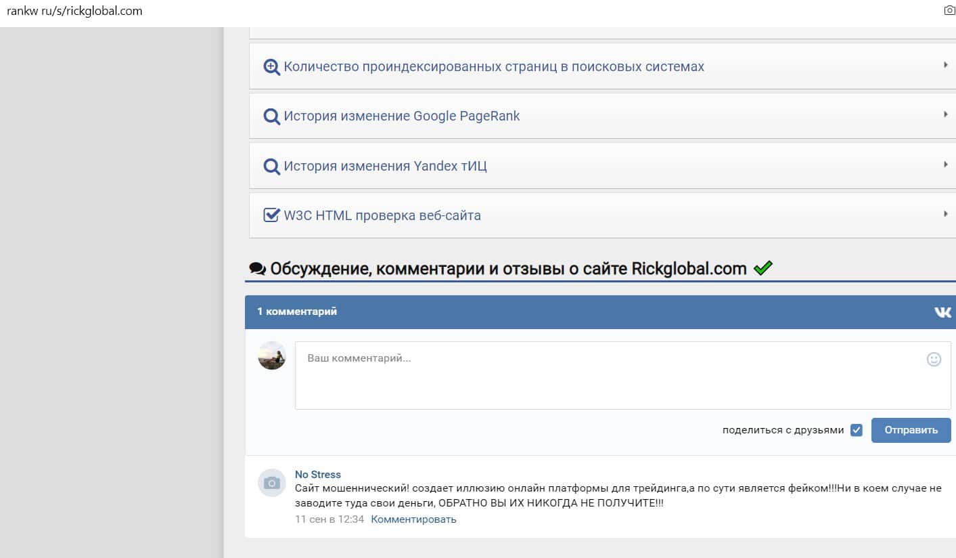Click the magnifier icon next to Google PageRank history
Image resolution: width=956 pixels, height=558 pixels.
(271, 116)
